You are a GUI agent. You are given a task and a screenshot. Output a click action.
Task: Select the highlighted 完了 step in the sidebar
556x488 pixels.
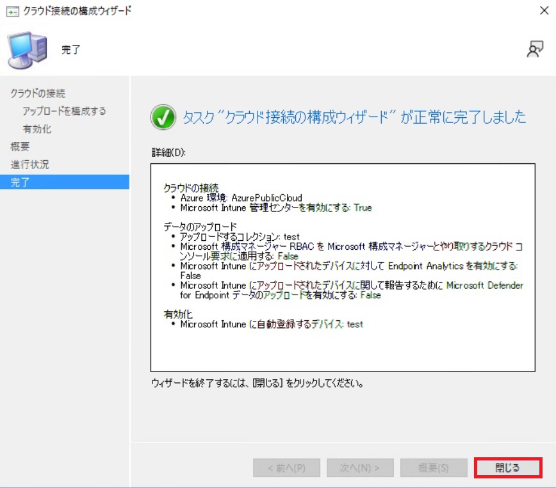click(x=20, y=183)
